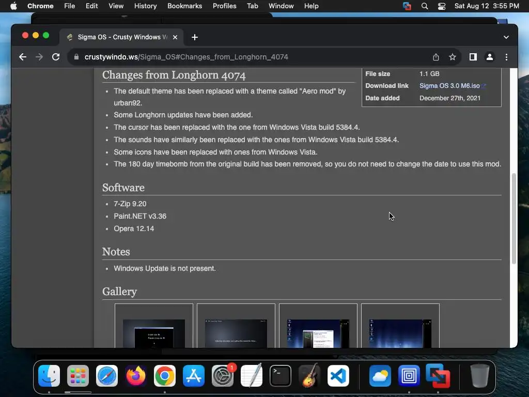Click the Changes from Longhorn 4074 heading
Viewport: 529px width, 397px height.
pyautogui.click(x=174, y=75)
